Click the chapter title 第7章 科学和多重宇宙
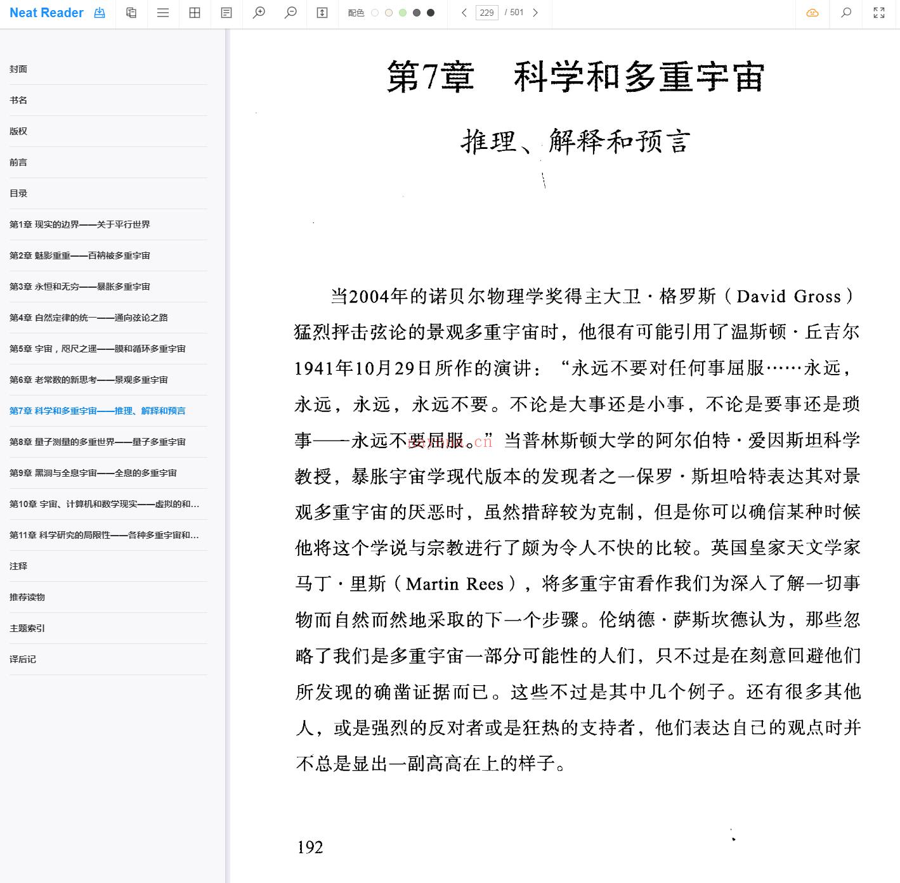 pyautogui.click(x=576, y=77)
